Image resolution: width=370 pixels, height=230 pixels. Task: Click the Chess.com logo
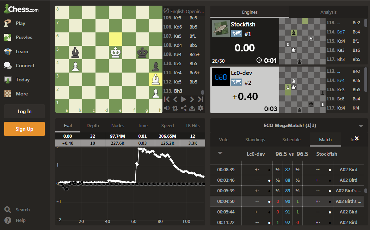[21, 10]
